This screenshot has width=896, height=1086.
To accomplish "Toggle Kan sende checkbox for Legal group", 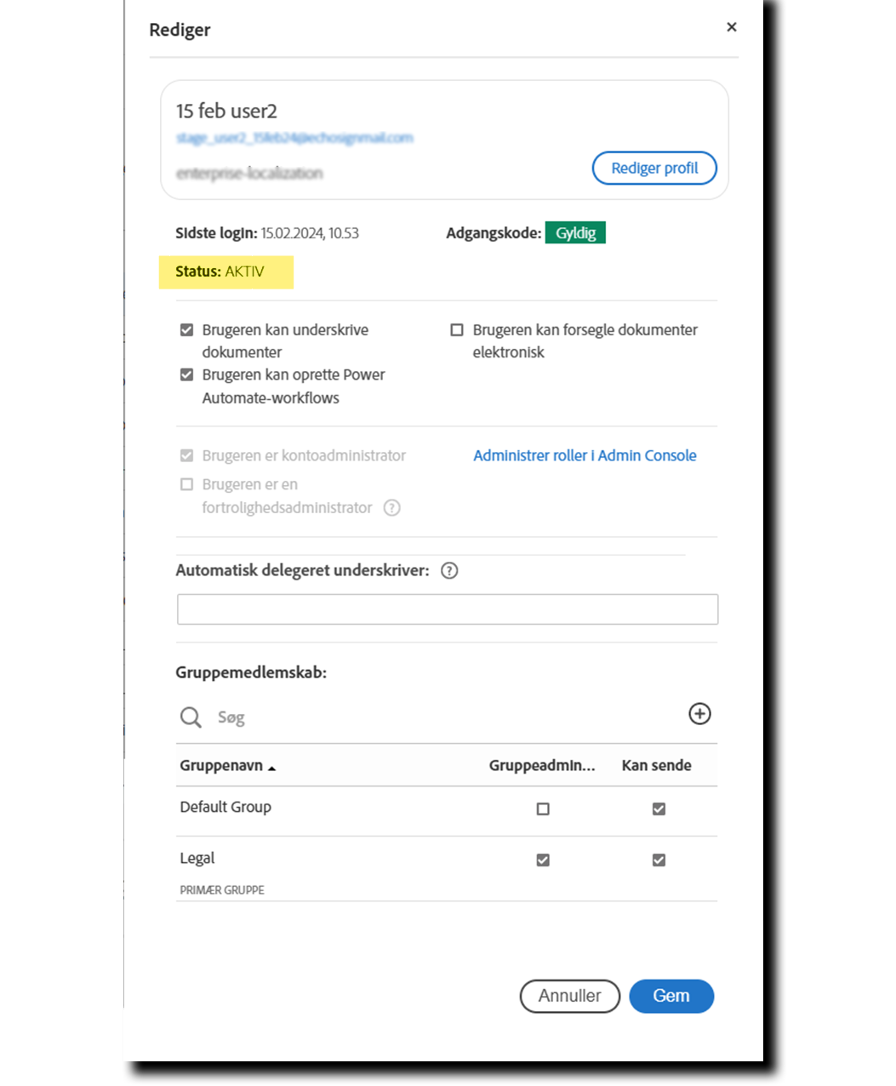I will tap(659, 860).
